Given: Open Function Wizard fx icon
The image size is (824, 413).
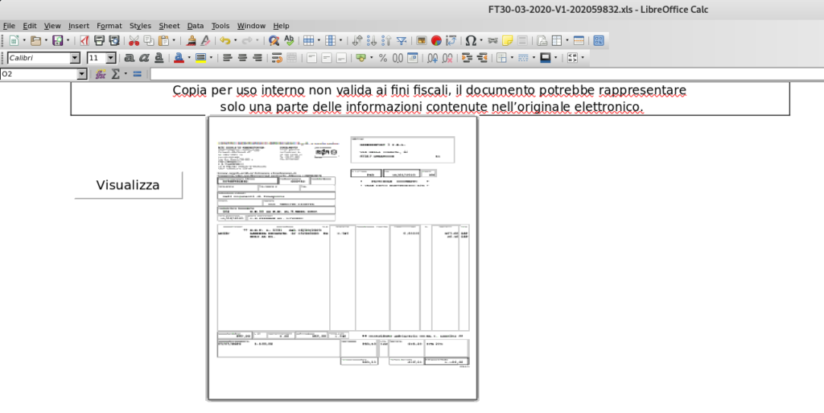Looking at the screenshot, I should click(101, 74).
